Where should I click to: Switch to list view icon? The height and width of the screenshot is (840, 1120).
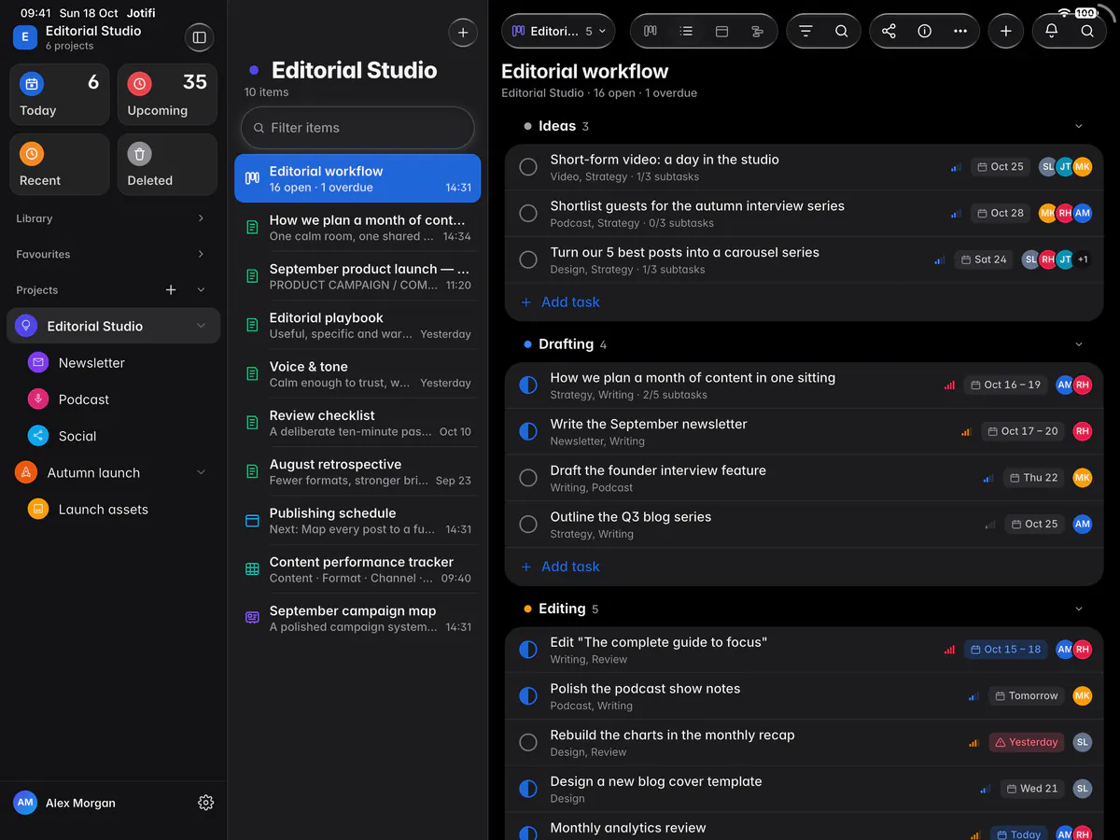(x=686, y=31)
